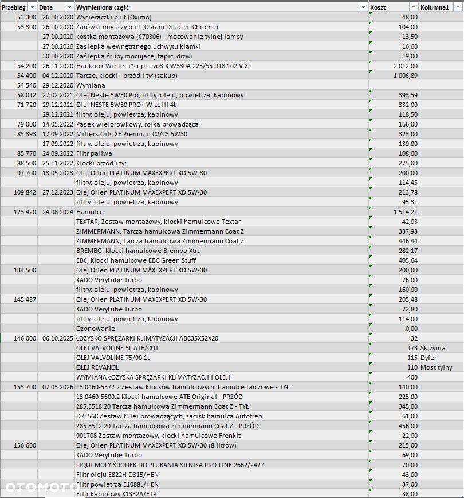Select mileage cell 58 012
Image resolution: width=464 pixels, height=498 pixels.
(19, 95)
